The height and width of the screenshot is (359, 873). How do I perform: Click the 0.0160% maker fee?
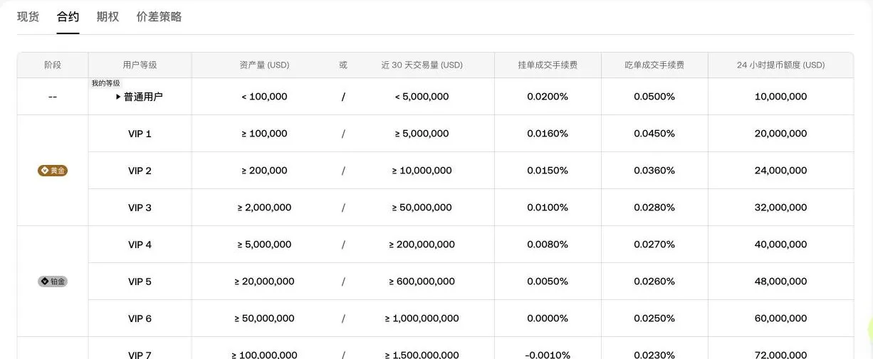[x=548, y=134]
